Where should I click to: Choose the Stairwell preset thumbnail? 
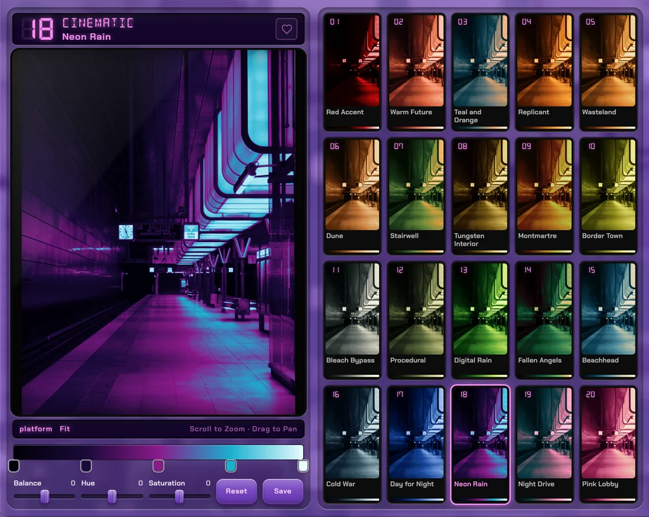click(x=416, y=196)
